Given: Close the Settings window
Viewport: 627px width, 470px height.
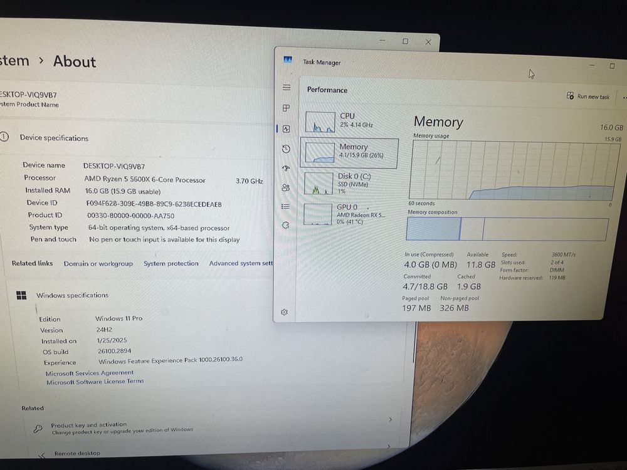Looking at the screenshot, I should coord(428,42).
